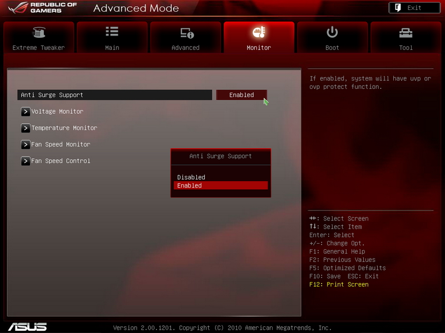This screenshot has width=445, height=333.
Task: Click the Advanced settings icon
Action: point(187,33)
